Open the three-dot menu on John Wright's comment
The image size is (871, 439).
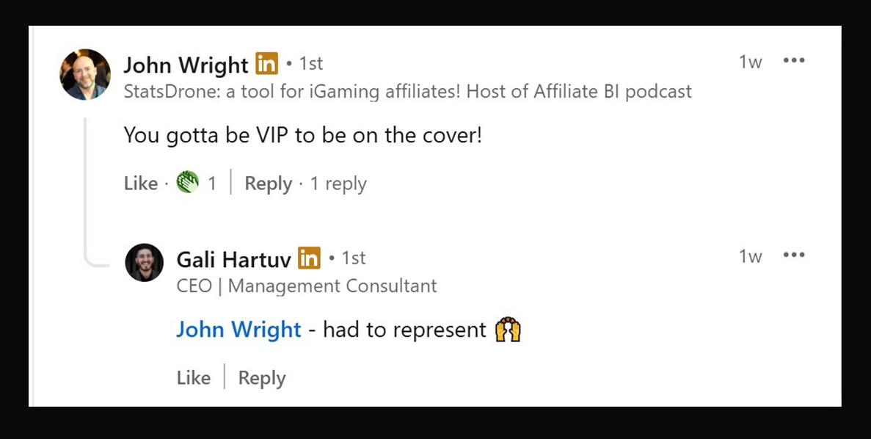[794, 61]
